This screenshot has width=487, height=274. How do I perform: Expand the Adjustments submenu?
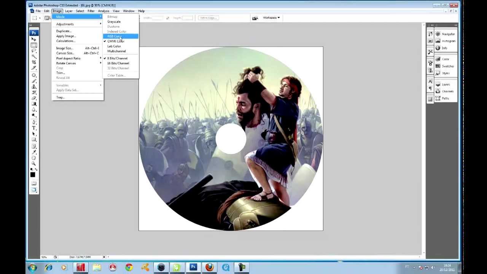pos(77,24)
